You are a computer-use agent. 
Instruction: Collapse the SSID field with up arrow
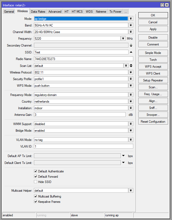coord(131,52)
